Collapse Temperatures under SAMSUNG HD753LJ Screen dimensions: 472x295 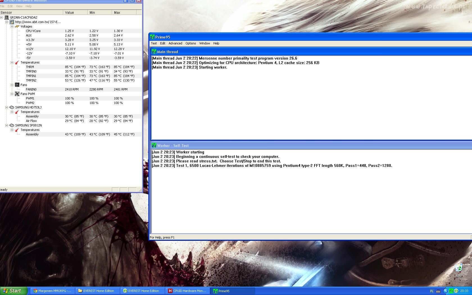tap(12, 112)
